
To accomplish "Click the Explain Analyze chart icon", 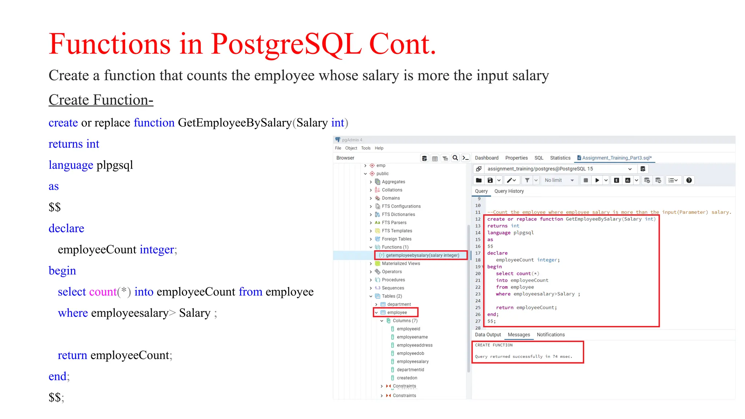I will pyautogui.click(x=628, y=180).
